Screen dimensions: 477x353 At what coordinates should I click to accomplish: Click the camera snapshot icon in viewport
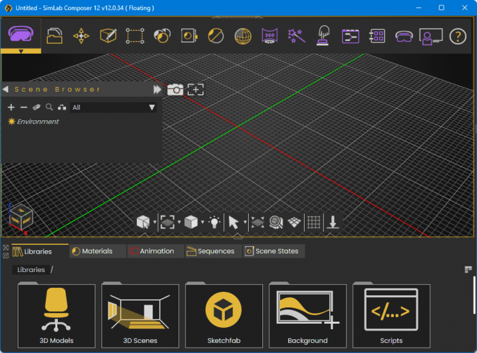point(175,90)
